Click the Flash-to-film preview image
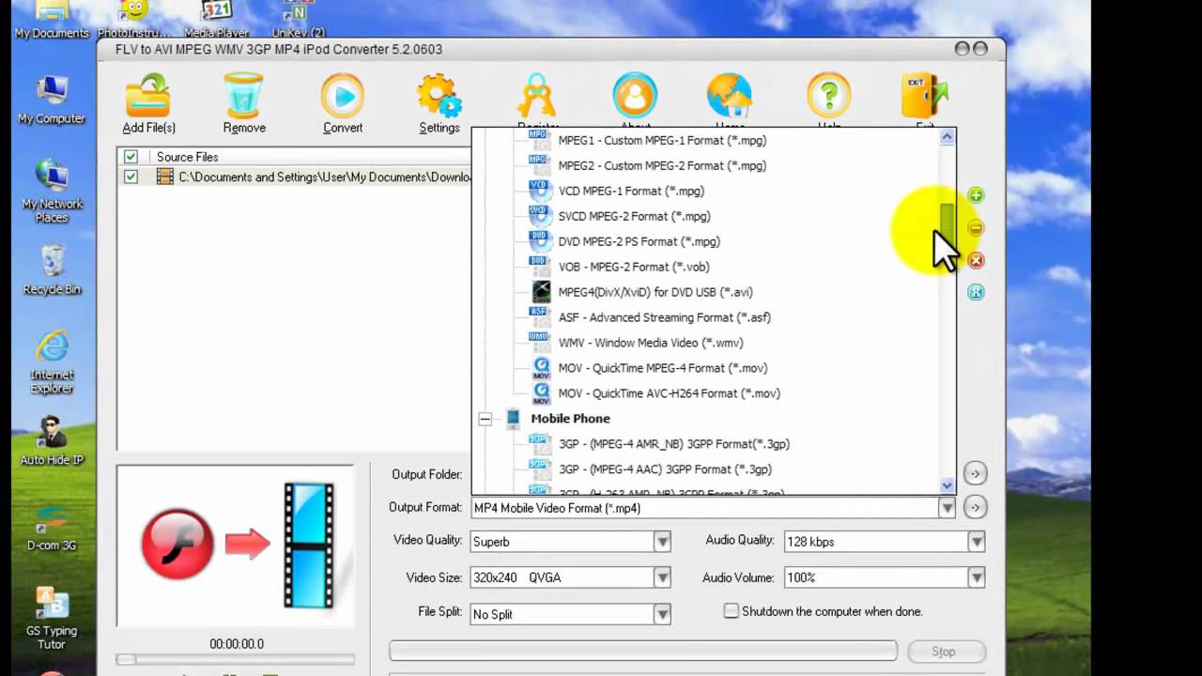The height and width of the screenshot is (676, 1202). [x=235, y=545]
